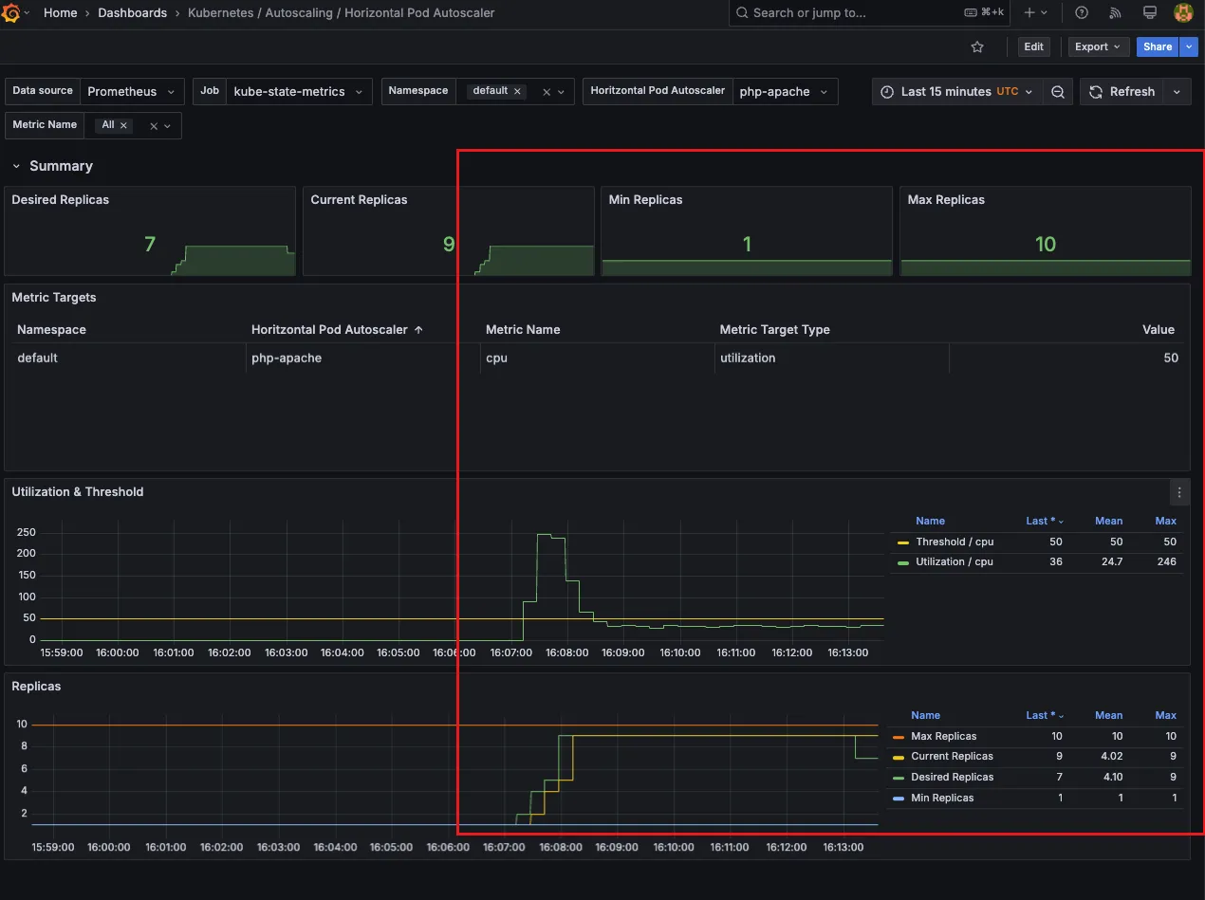Change color of Utilization / cpu series

[x=903, y=562]
